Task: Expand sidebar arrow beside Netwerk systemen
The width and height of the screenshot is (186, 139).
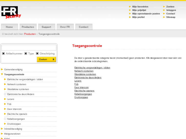Action: click(5, 84)
